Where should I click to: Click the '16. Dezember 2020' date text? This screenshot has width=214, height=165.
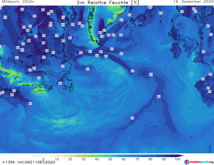193,2
